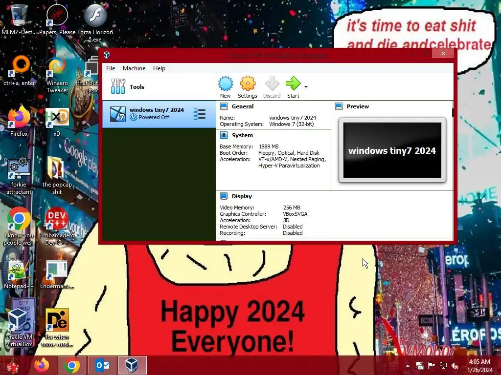
Task: Click the Video Memory value 256 MB
Action: click(292, 208)
